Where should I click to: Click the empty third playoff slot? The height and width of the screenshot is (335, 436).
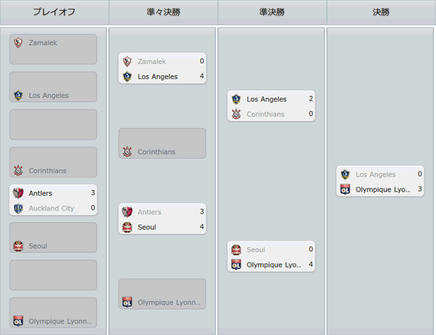pos(53,124)
